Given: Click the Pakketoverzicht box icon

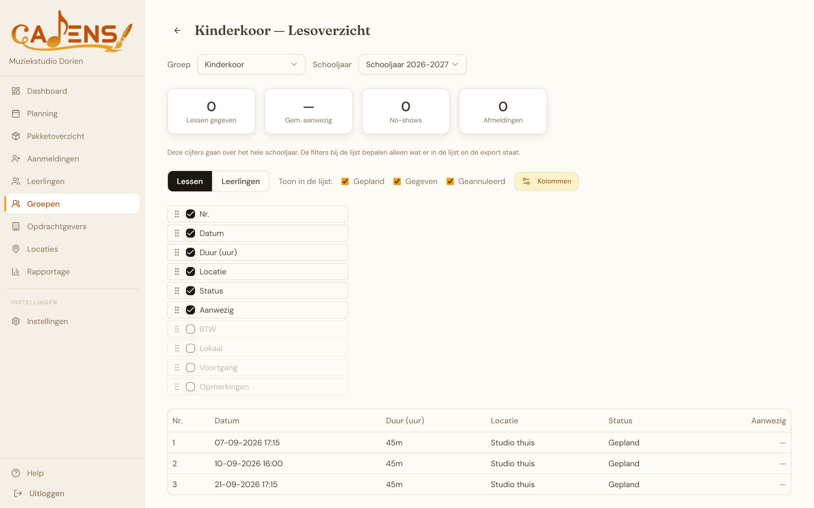Looking at the screenshot, I should click(x=16, y=136).
